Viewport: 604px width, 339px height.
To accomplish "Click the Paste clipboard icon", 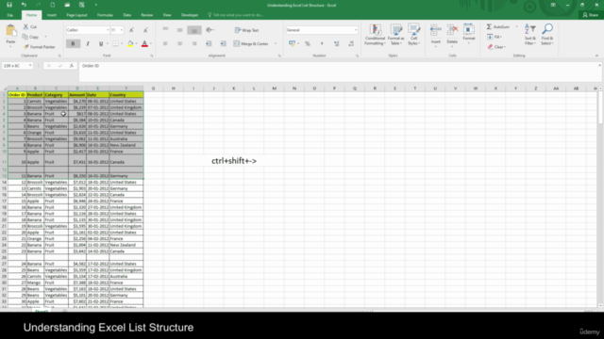I will pos(10,30).
